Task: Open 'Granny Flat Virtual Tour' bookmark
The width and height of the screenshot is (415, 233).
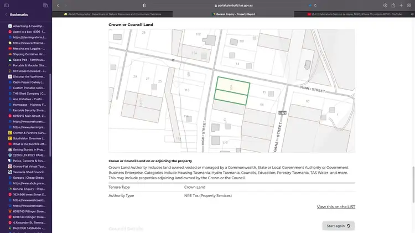Action: click(29, 167)
